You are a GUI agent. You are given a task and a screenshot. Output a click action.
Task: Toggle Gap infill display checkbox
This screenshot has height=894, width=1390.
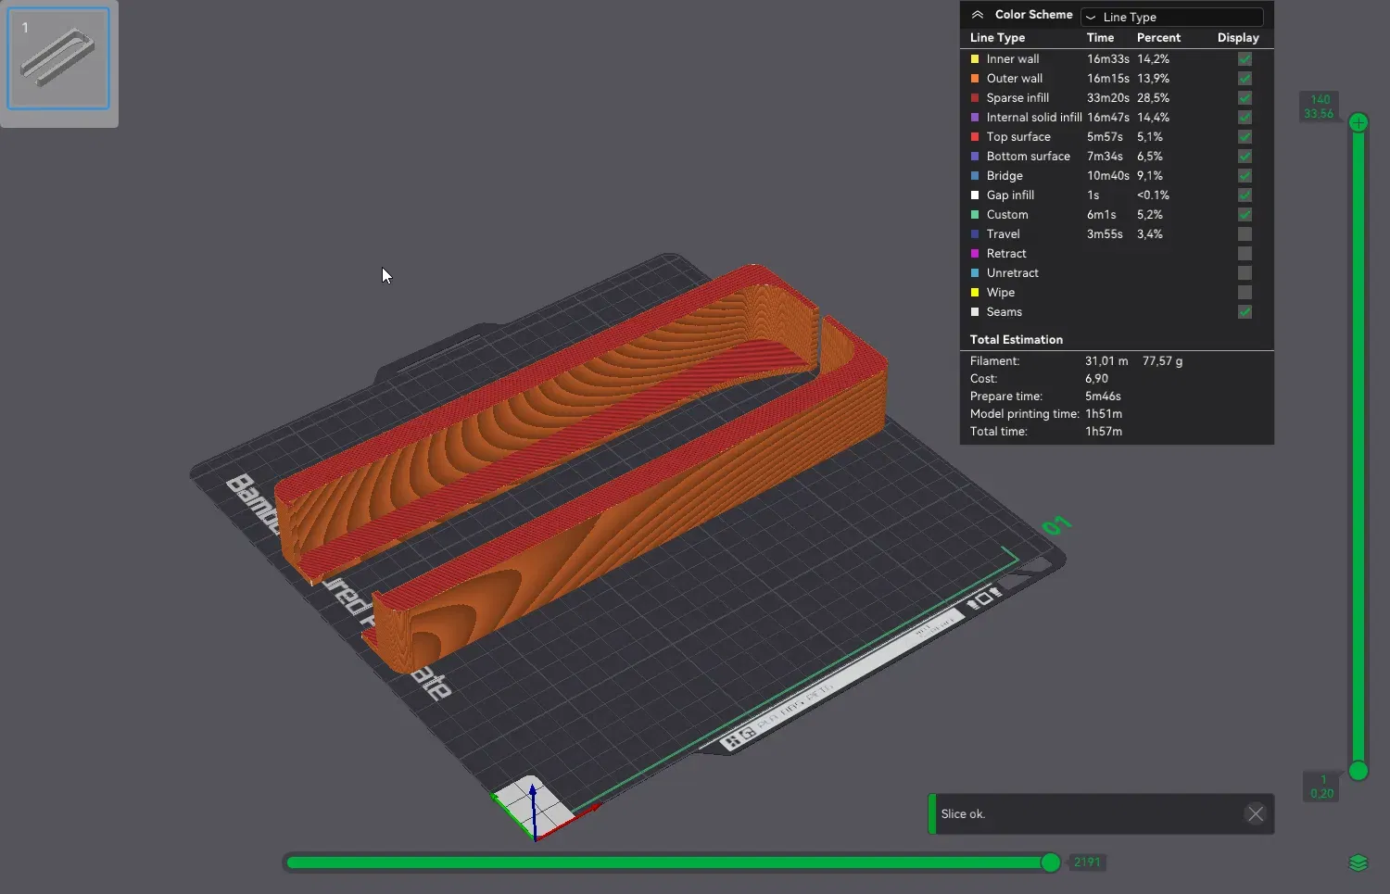(x=1245, y=195)
